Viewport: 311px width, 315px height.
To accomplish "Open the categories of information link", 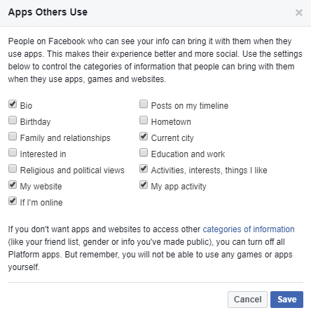I will (249, 229).
